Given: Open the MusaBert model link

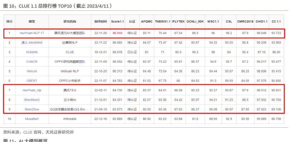Looking at the screenshot, I should (32, 119).
